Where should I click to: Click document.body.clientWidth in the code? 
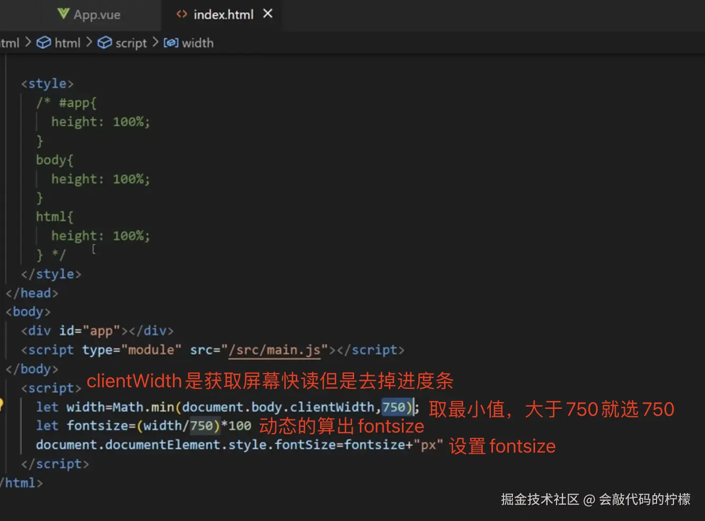pyautogui.click(x=278, y=407)
